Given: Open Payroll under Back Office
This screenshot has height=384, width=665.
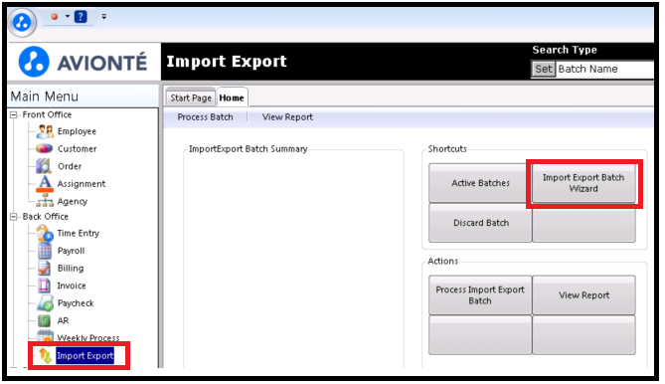Looking at the screenshot, I should [72, 251].
